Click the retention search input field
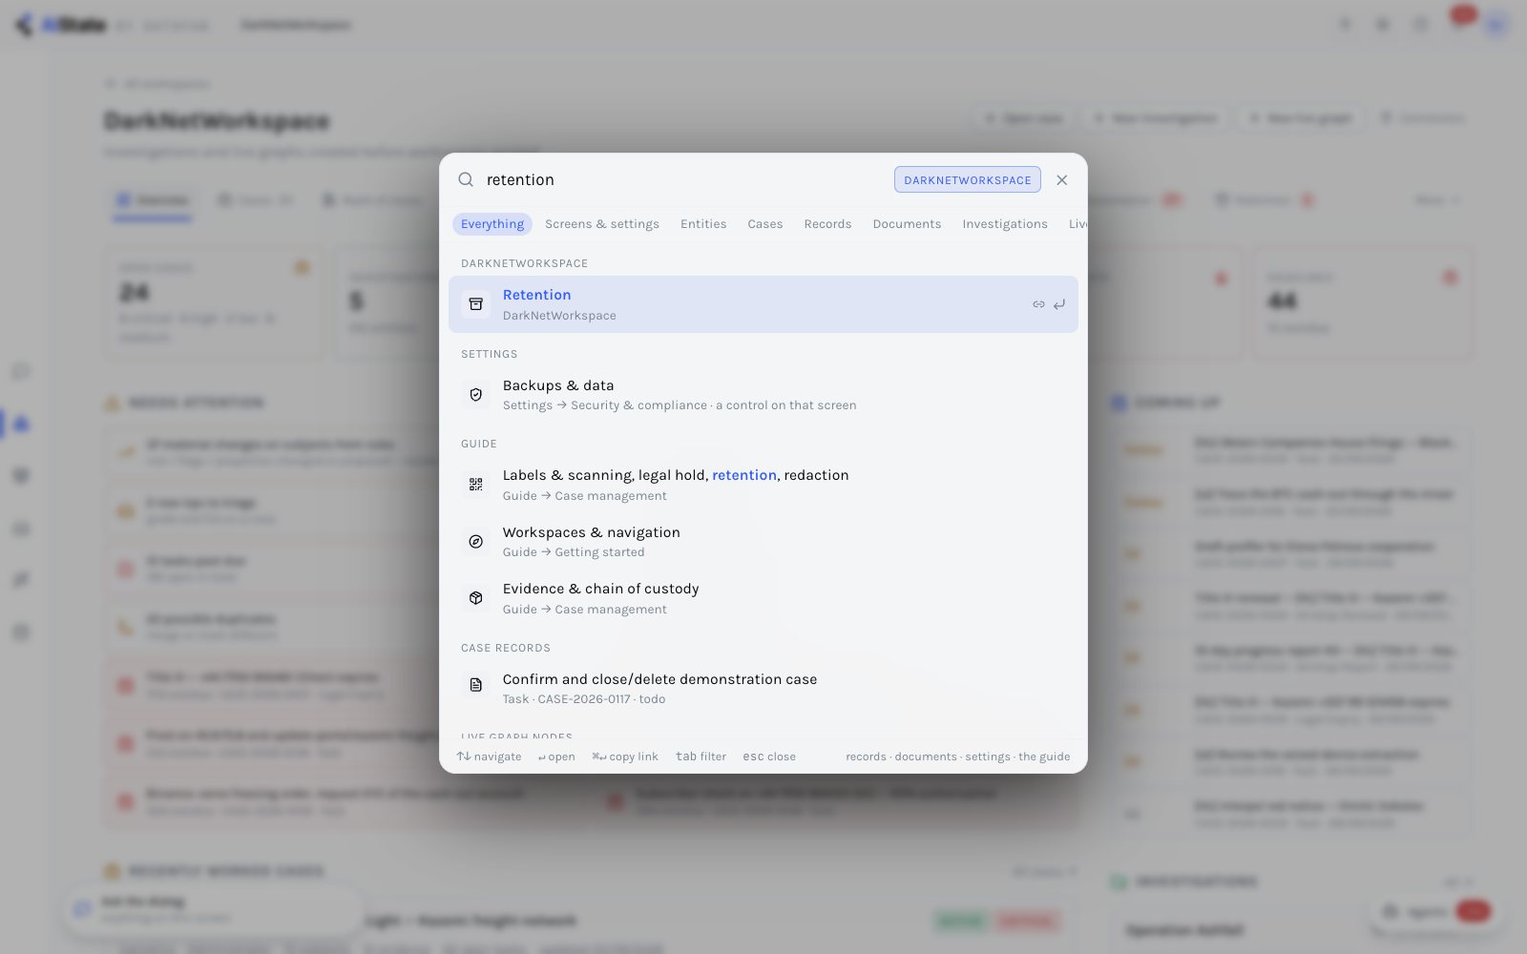The image size is (1527, 954). 684,179
